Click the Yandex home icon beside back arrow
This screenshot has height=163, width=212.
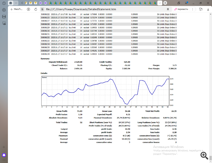click(x=29, y=9)
